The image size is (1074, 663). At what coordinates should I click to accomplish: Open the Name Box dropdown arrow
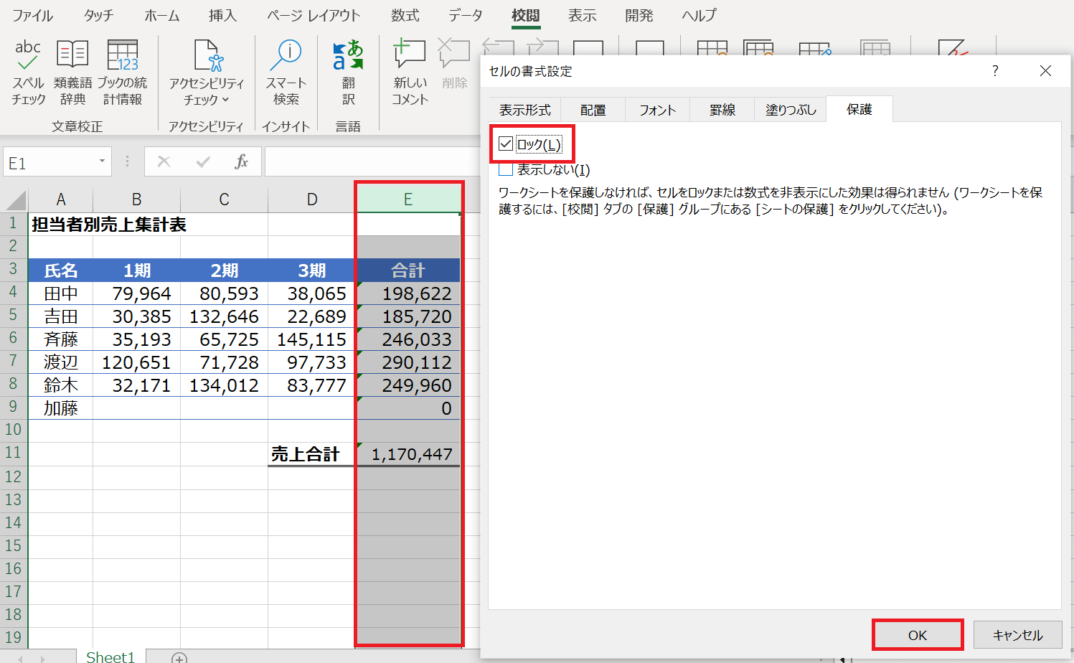point(102,161)
